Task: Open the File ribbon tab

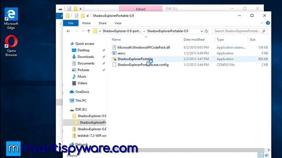Action: (x=70, y=23)
